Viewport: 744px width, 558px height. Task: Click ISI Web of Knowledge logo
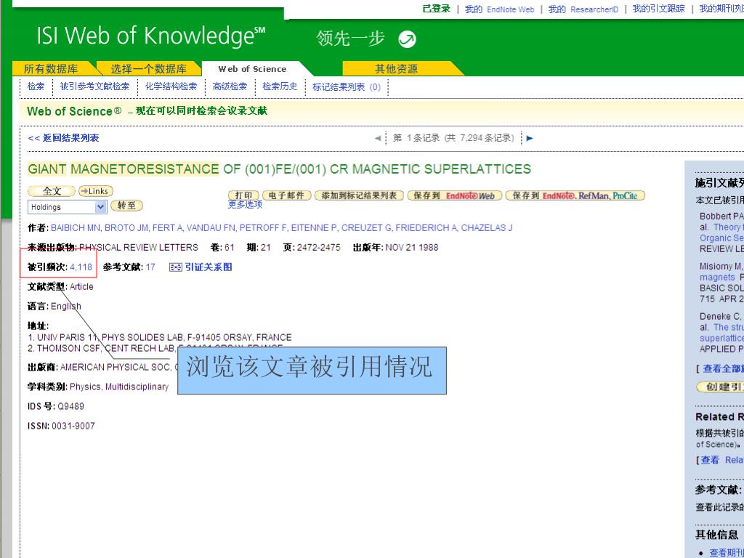(x=151, y=36)
